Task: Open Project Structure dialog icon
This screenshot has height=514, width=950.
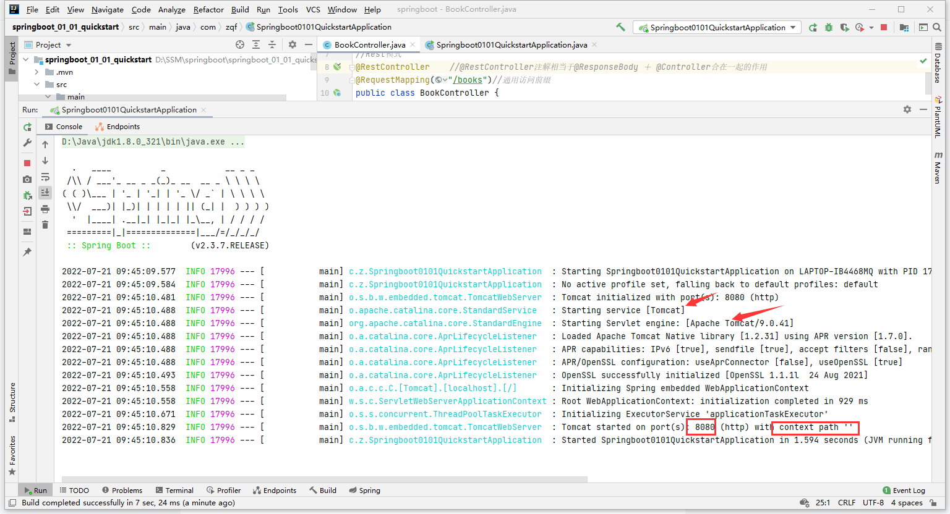Action: click(x=904, y=27)
